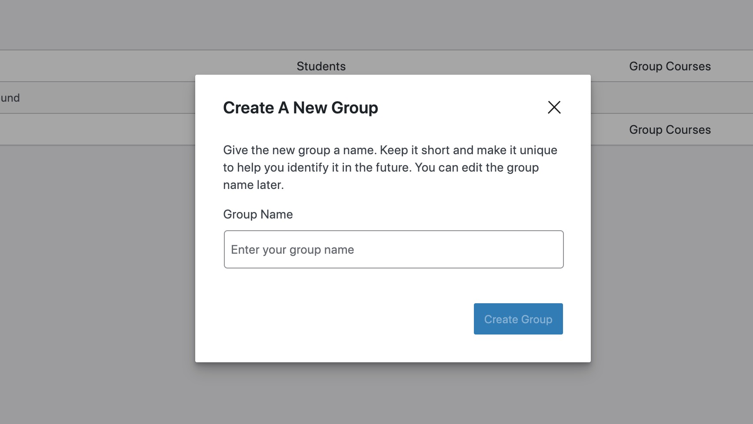Click the close icon in the modal corner
This screenshot has height=424, width=753.
click(x=554, y=107)
